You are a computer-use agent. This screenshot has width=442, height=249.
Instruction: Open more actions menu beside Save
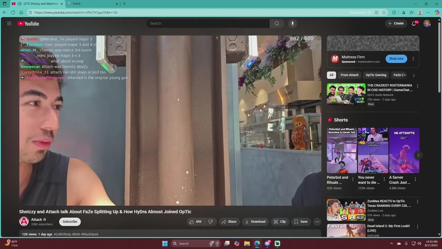coord(317,222)
